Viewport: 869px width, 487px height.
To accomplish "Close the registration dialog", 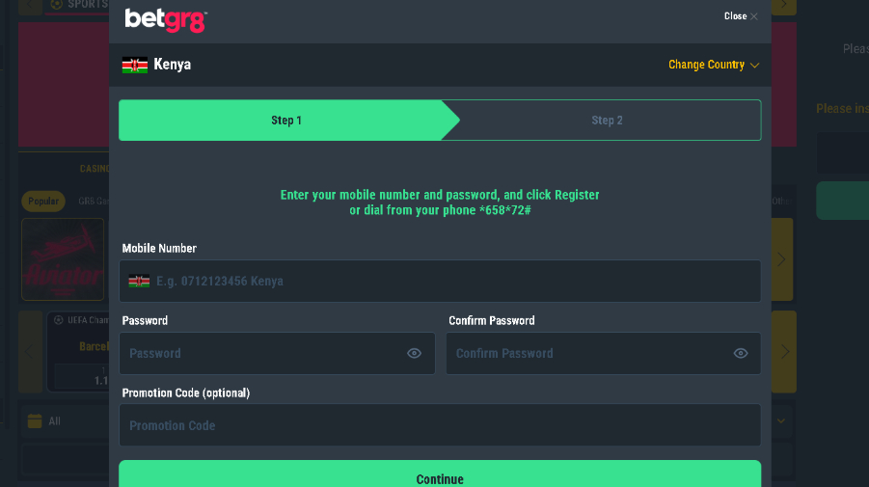I will 741,16.
